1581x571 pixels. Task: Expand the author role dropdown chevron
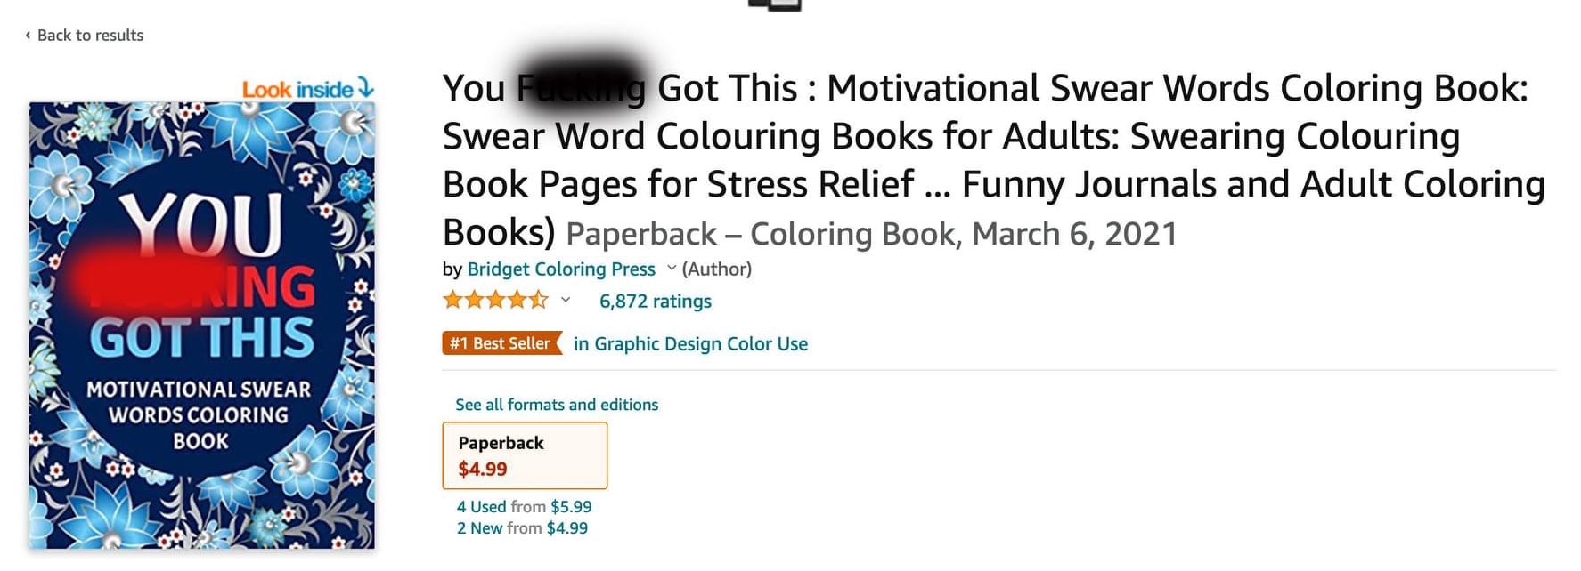[672, 268]
